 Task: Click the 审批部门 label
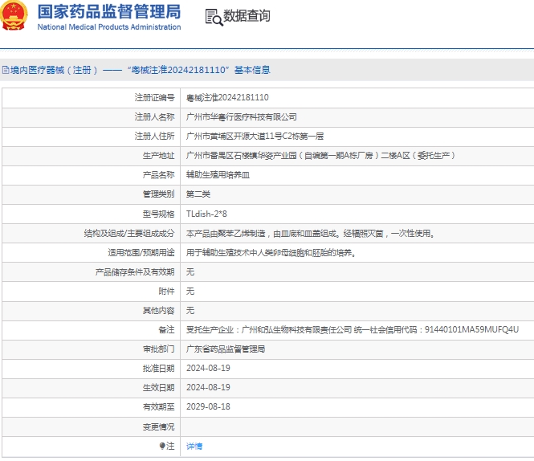tap(158, 349)
